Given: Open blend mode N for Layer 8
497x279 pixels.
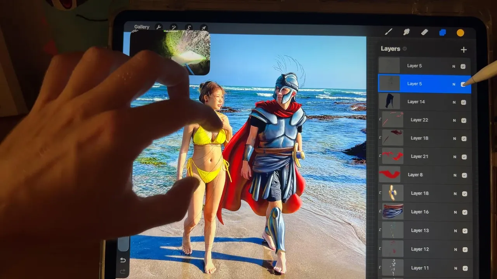Looking at the screenshot, I should 455,175.
